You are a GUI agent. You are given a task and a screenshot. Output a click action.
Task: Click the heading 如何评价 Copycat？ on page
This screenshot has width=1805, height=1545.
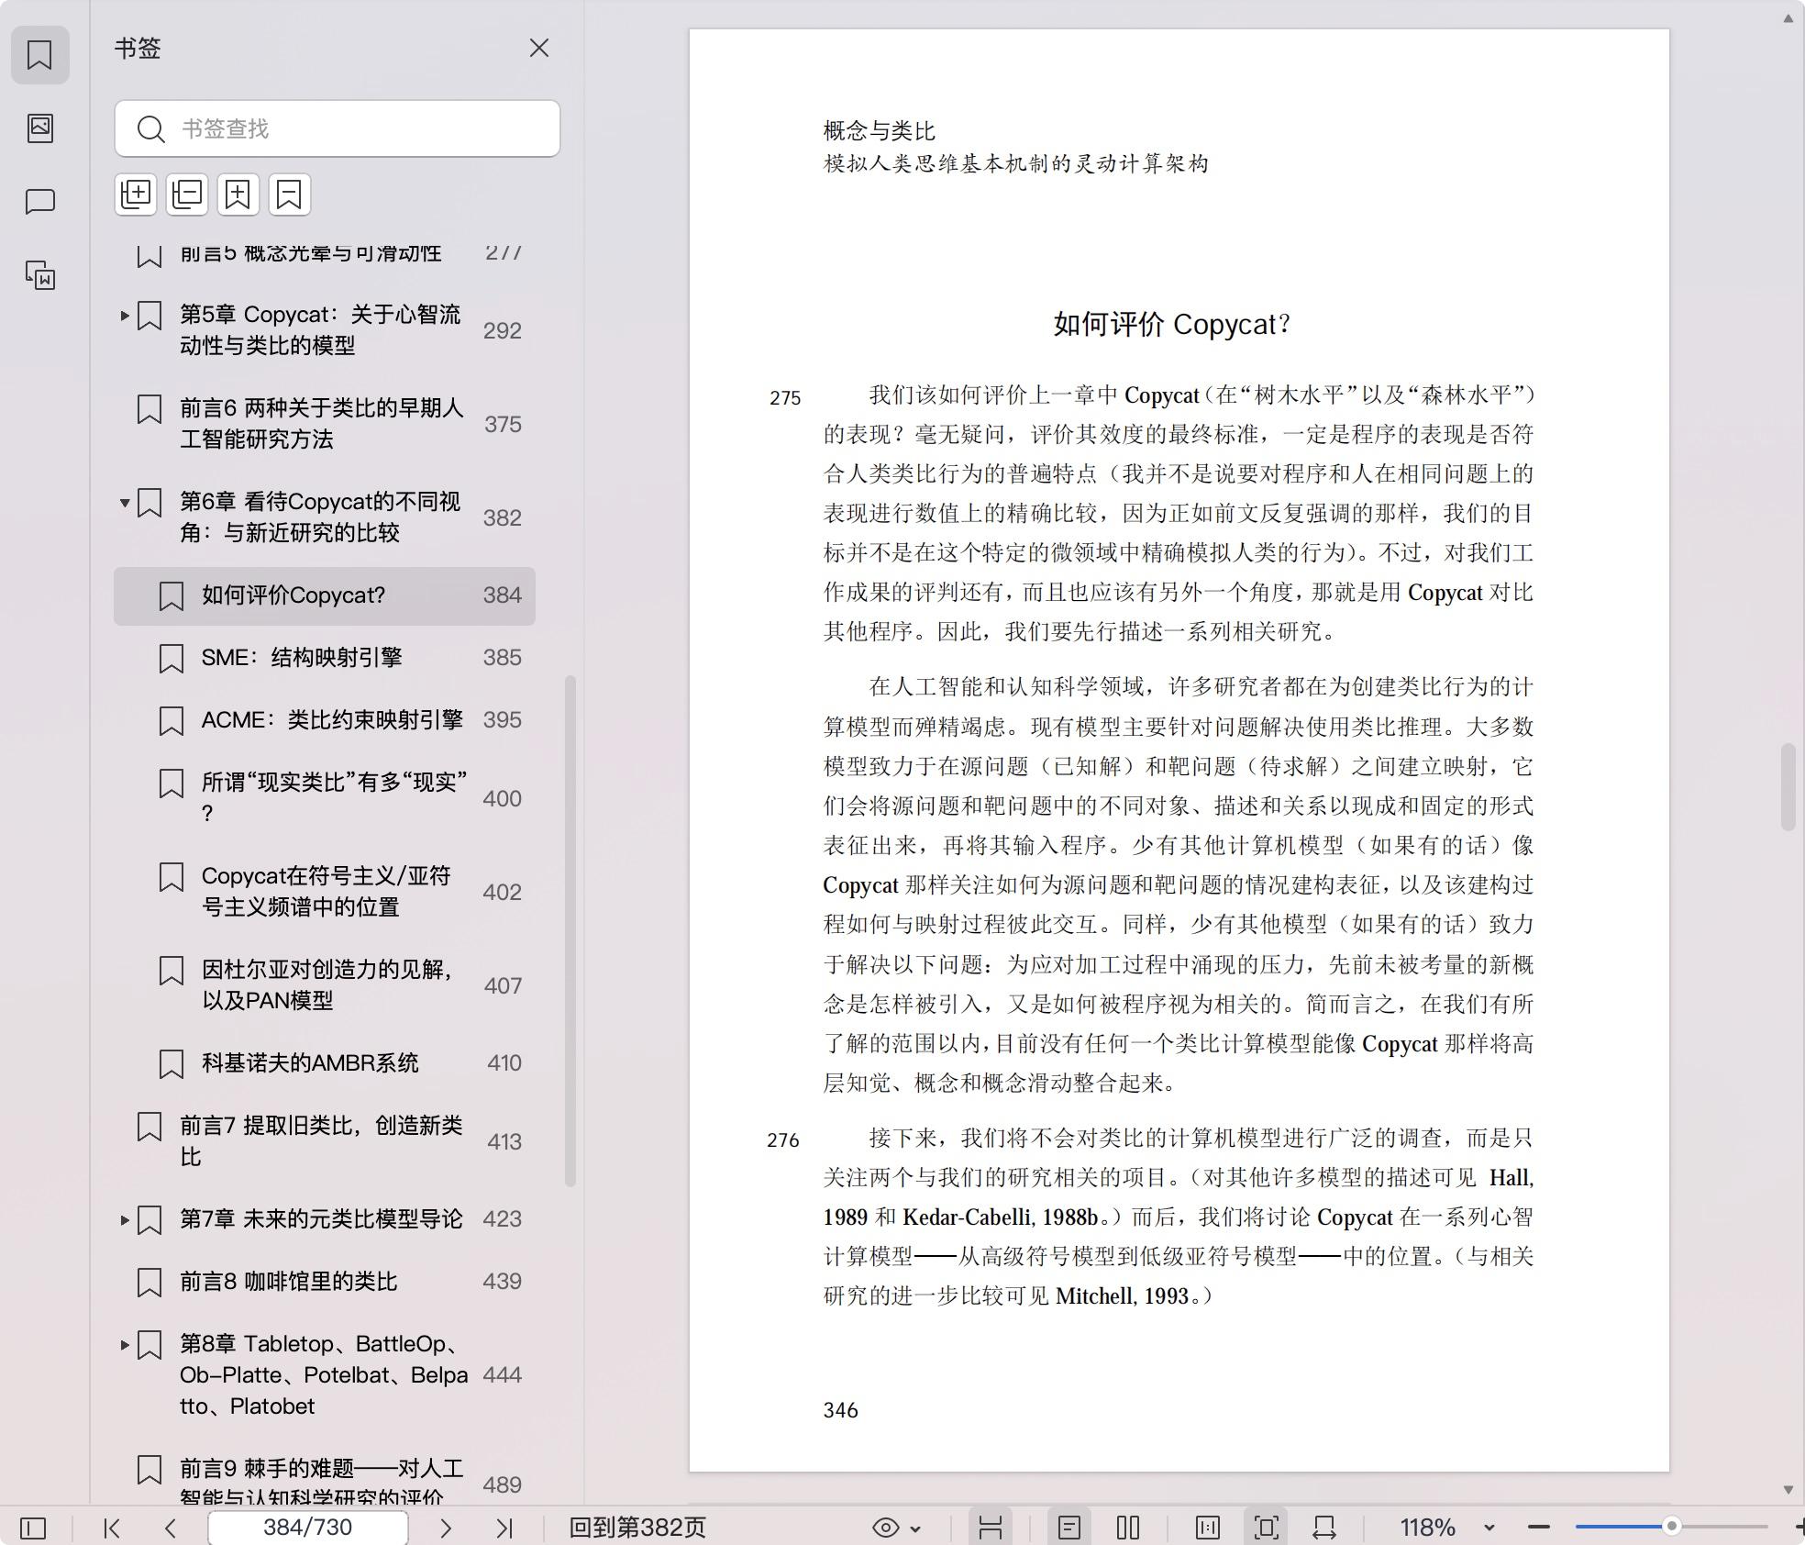pos(1171,325)
